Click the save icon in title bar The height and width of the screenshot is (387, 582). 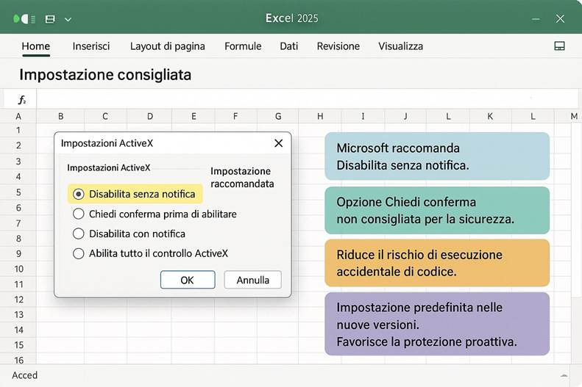click(x=50, y=19)
